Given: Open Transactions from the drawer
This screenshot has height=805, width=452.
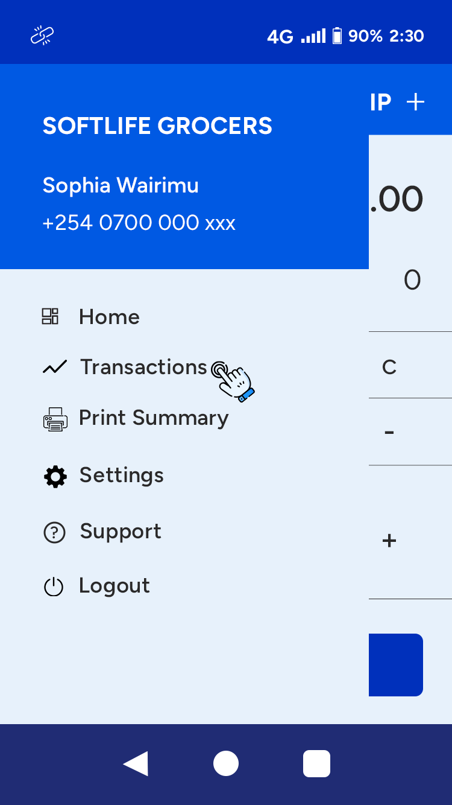Looking at the screenshot, I should (143, 367).
